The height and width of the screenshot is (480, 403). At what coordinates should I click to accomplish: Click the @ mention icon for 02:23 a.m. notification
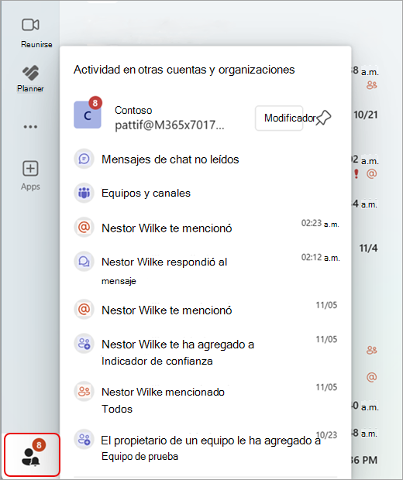84,228
